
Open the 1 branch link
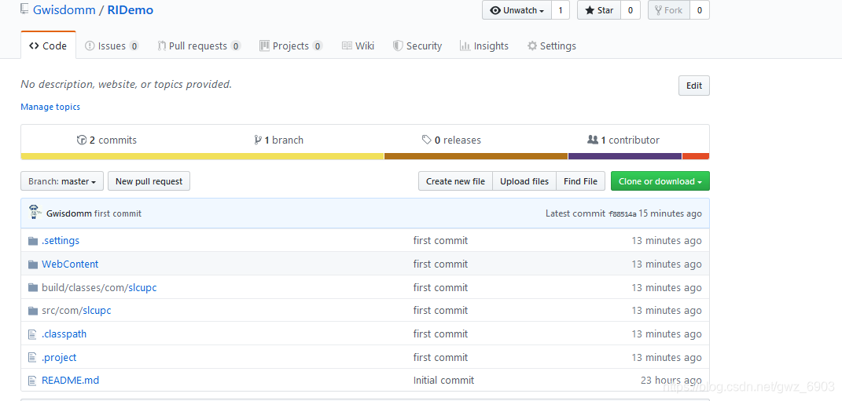[x=278, y=140]
